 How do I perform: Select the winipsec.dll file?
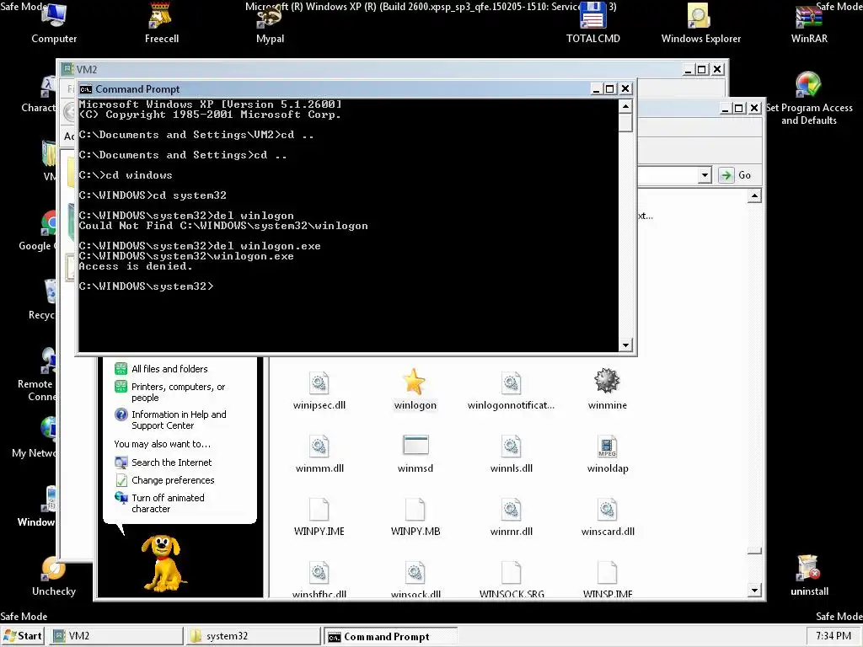coord(319,391)
